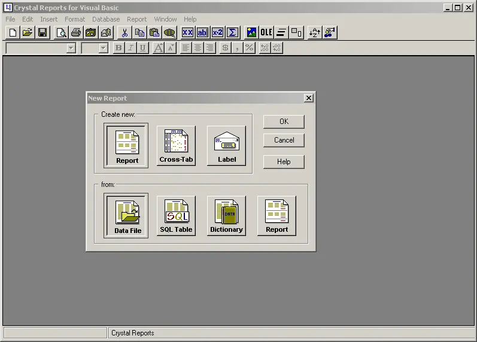Click Help in New Report dialog
Viewport: 477px width, 342px height.
284,162
